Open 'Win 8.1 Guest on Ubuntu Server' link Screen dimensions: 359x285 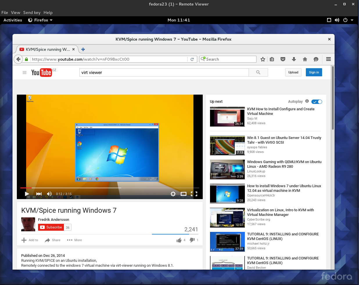(x=284, y=140)
